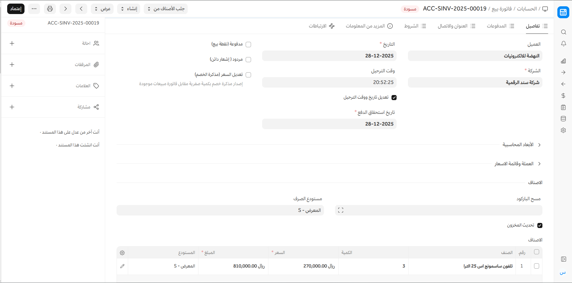Screen dimensions: 572x283
Task: Uncheck تحديث المخزون checkbox
Action: (x=540, y=225)
